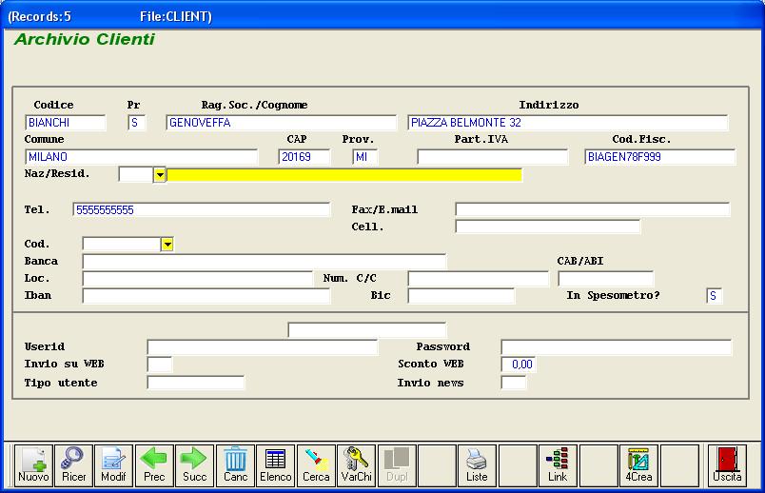Click the unlabeled field above Userid
This screenshot has height=493, width=765.
coord(367,329)
